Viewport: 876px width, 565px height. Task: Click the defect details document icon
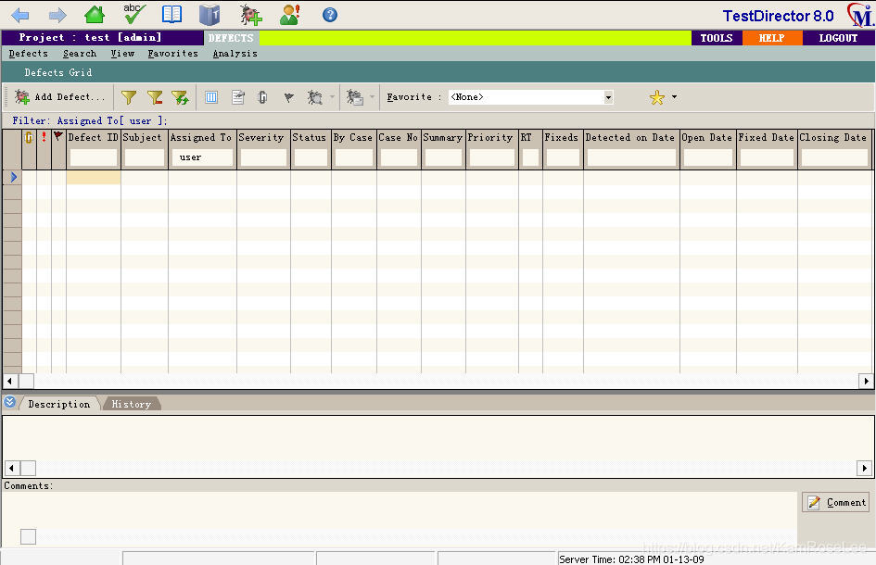tap(238, 97)
